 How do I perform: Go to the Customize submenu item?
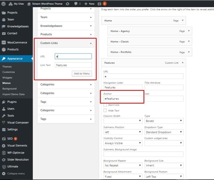click(9, 72)
